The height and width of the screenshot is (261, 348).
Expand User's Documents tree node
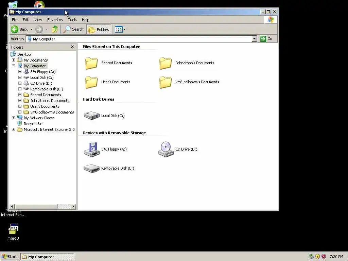(x=20, y=106)
